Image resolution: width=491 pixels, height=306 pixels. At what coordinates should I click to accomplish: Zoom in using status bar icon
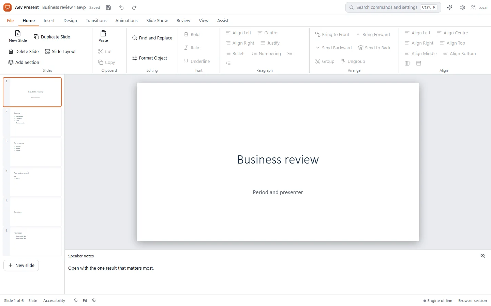coord(94,301)
